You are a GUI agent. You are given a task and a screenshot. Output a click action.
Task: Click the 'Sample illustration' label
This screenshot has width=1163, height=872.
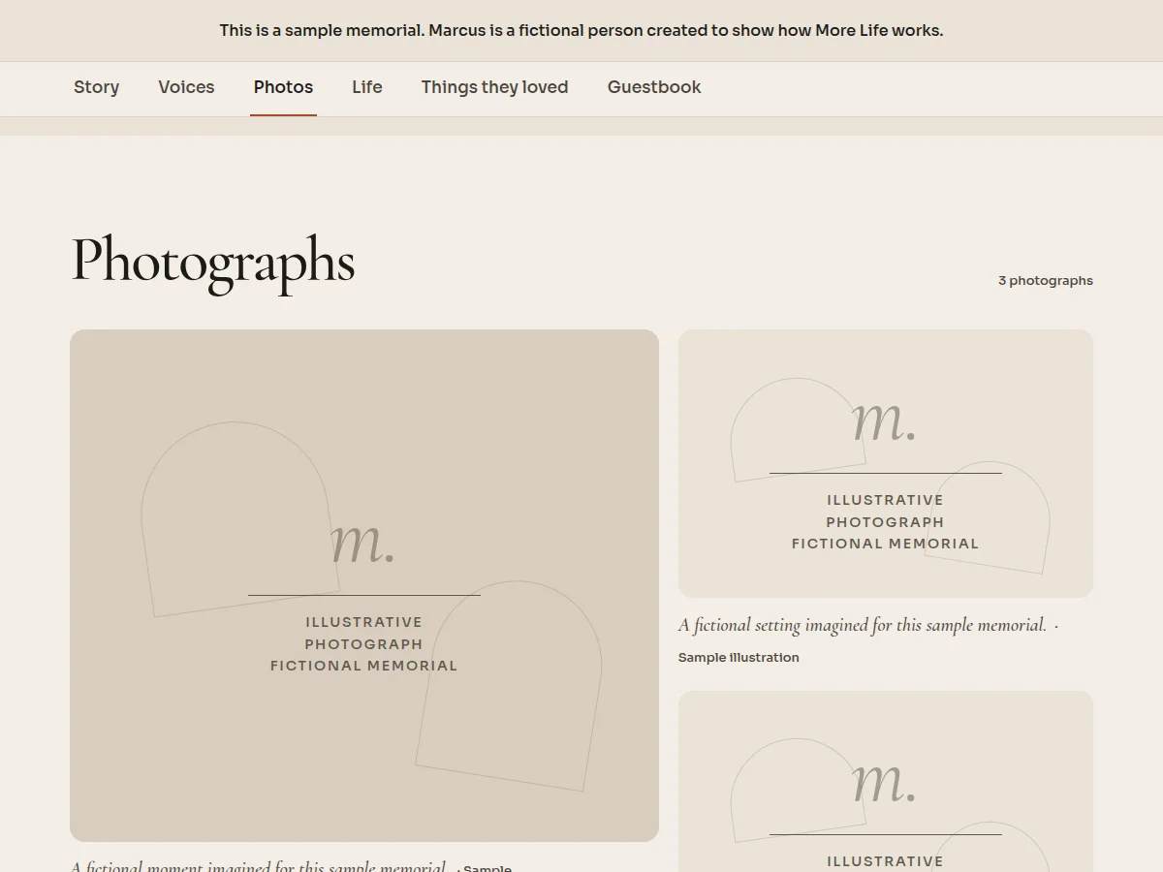click(x=739, y=657)
